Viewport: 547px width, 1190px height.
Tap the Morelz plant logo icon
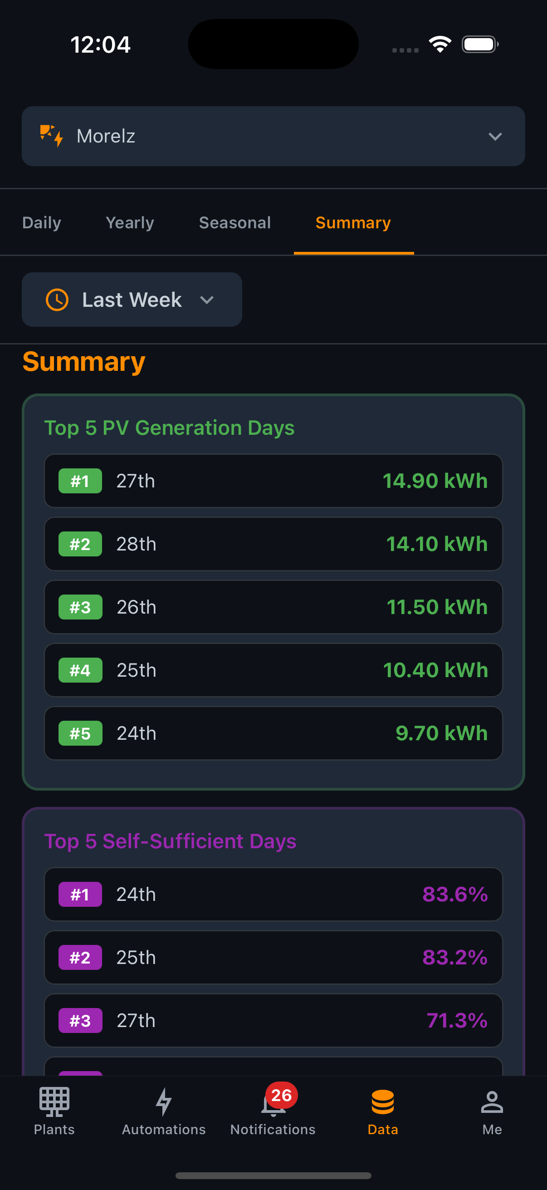click(x=51, y=136)
